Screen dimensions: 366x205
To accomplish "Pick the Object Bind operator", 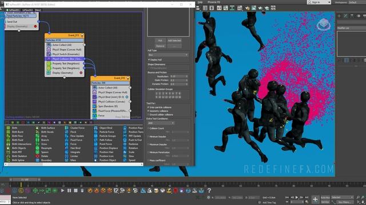I will 106,128.
